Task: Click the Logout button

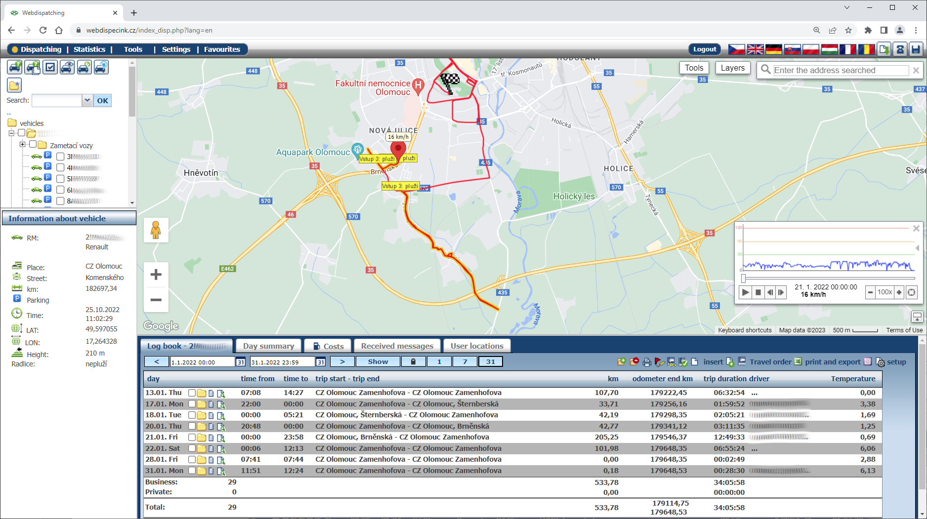Action: tap(704, 49)
